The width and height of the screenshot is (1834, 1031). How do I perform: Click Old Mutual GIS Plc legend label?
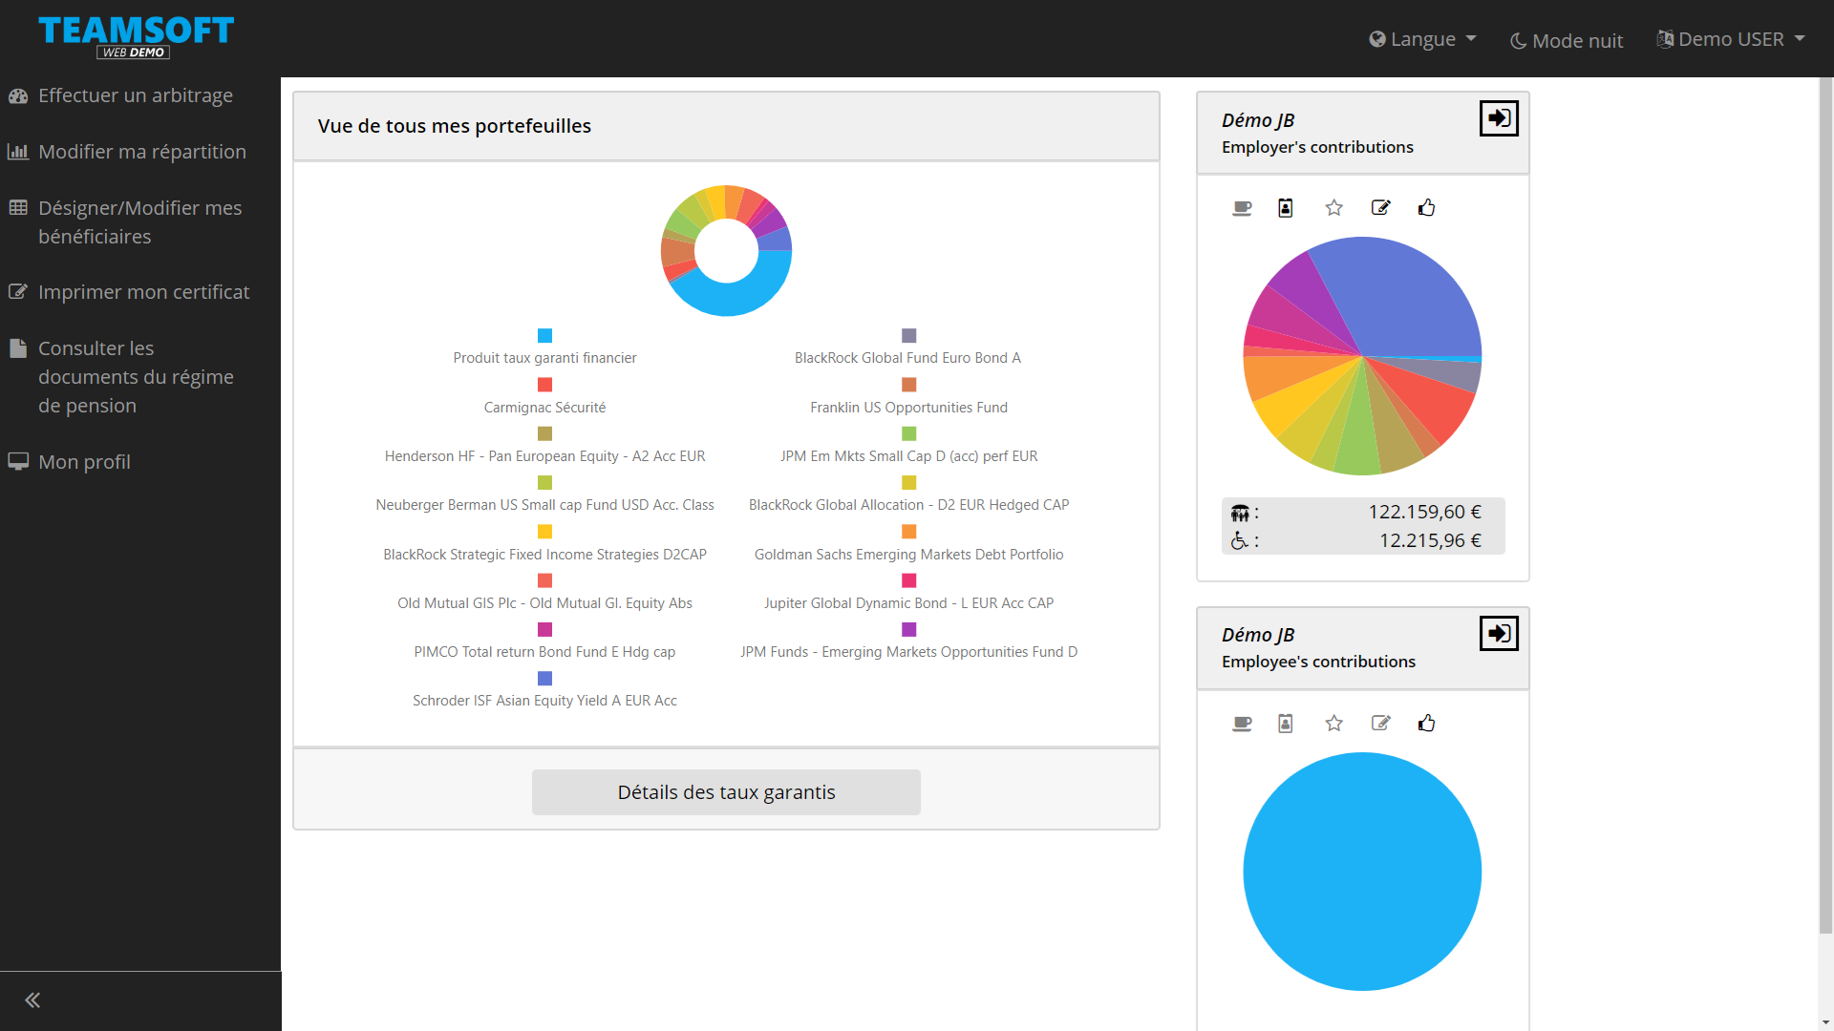(x=544, y=603)
